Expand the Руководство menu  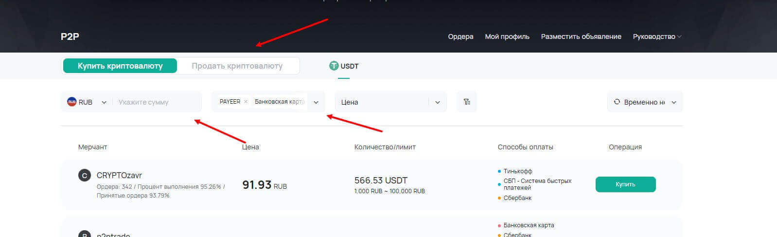pos(657,36)
